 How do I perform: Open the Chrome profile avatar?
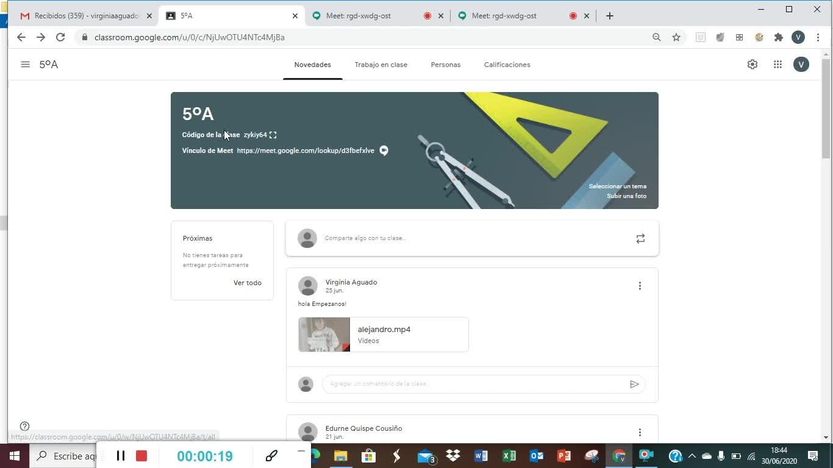[x=798, y=37]
